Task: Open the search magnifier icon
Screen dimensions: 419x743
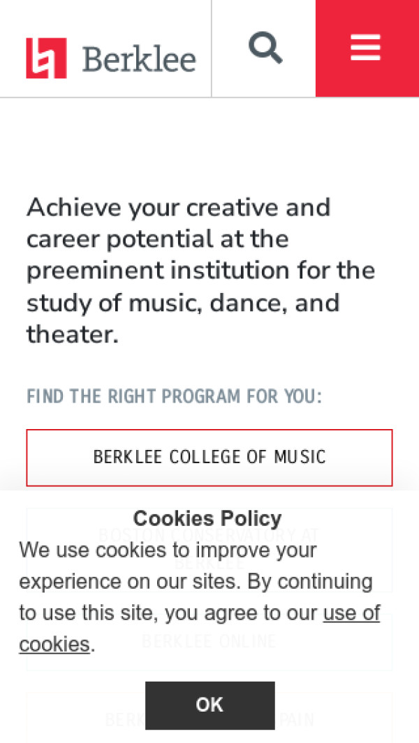Action: tap(265, 47)
